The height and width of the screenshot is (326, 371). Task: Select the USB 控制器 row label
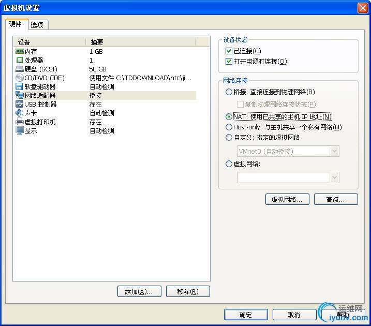click(40, 104)
